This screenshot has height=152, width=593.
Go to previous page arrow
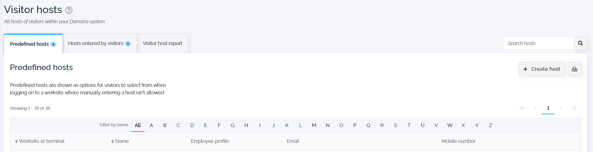pos(535,108)
